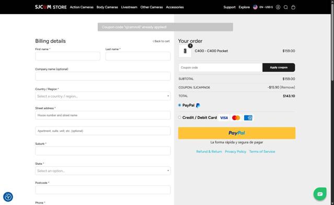The image size is (334, 205).
Task: Open the Accessories menu
Action: click(175, 7)
